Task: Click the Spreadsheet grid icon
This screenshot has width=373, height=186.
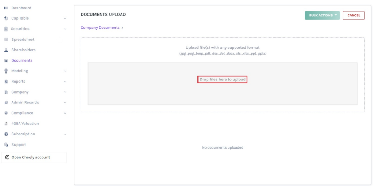Action: [x=6, y=39]
